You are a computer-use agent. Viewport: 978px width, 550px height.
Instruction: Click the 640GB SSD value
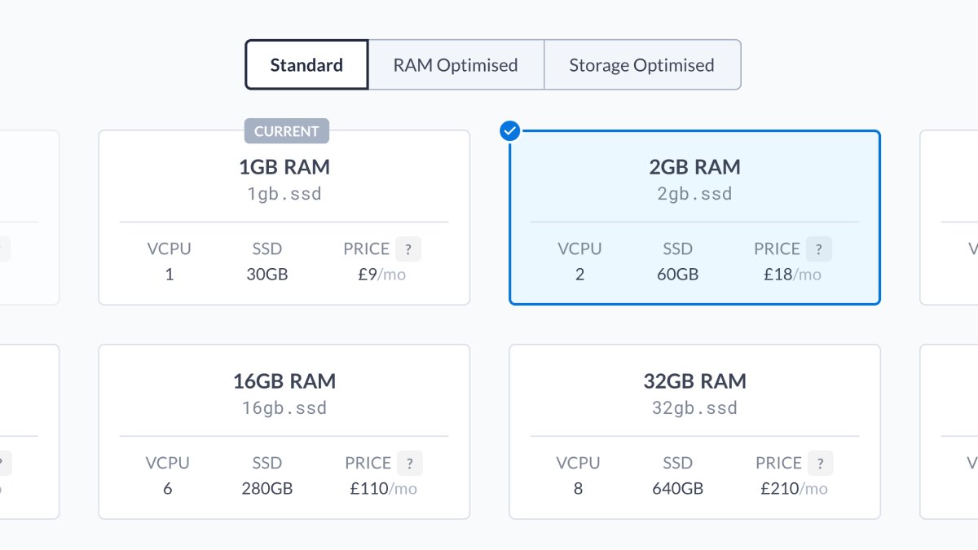click(678, 489)
